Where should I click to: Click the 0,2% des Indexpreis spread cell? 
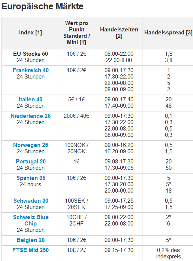coord(169,253)
